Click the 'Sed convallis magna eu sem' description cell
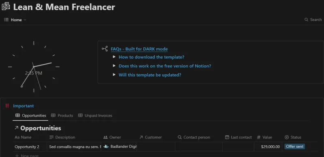 (74, 147)
